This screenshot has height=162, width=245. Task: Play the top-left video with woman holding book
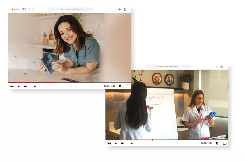point(19,86)
